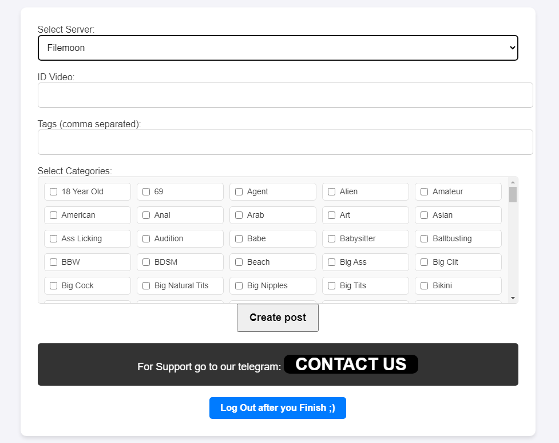Enable the "Big Natural Tits" category

click(146, 285)
